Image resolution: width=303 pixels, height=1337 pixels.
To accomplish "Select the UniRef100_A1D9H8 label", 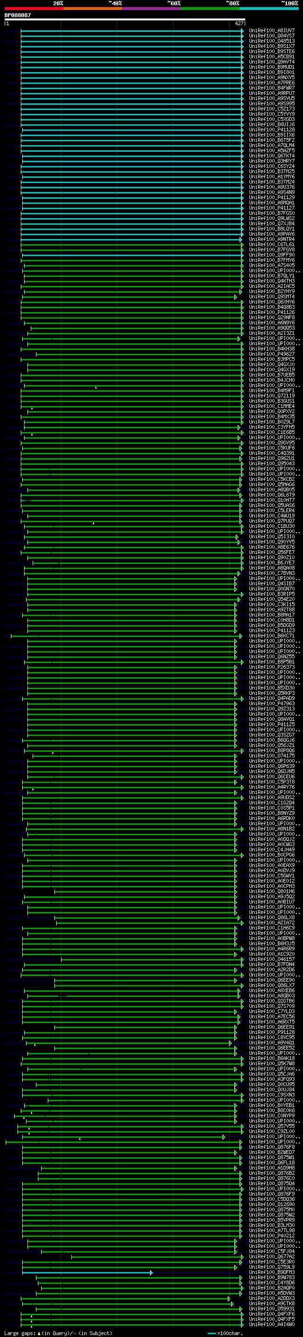I will point(271,1168).
